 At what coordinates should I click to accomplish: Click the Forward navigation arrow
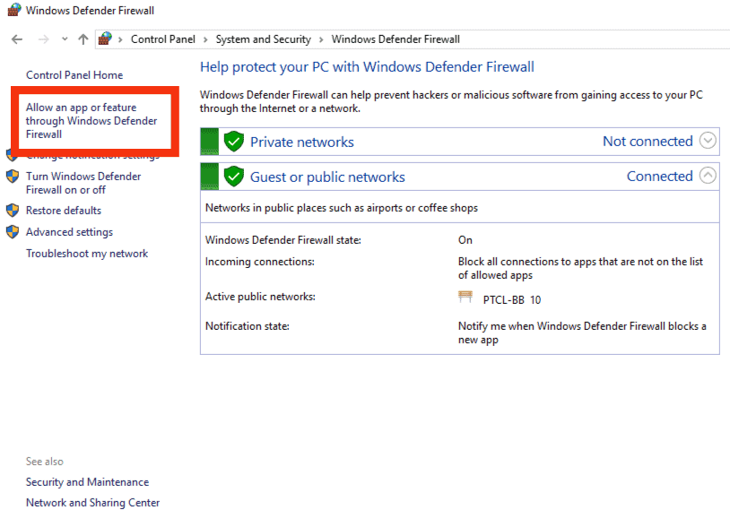43,39
